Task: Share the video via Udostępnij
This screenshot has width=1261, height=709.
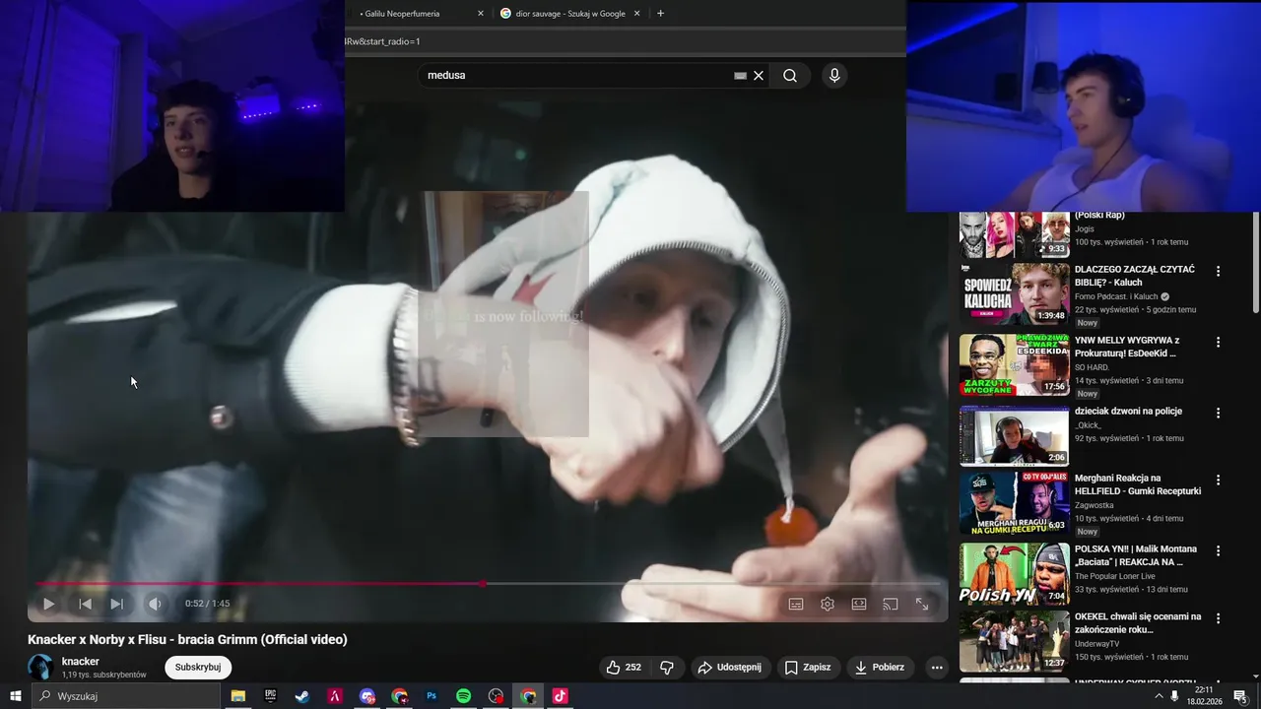Action: point(730,668)
